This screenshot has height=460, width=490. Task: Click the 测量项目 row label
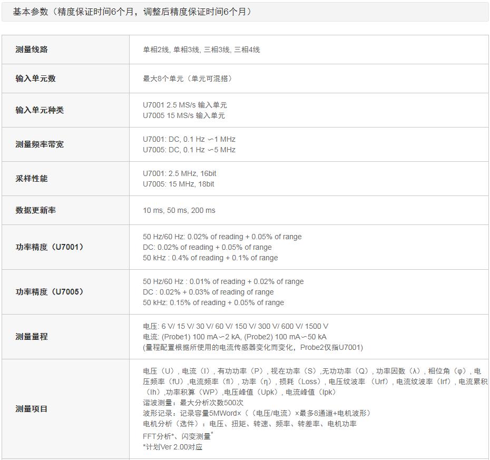tap(32, 409)
